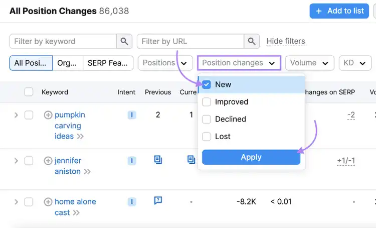Check the Declined option
The image size is (376, 228).
(206, 119)
